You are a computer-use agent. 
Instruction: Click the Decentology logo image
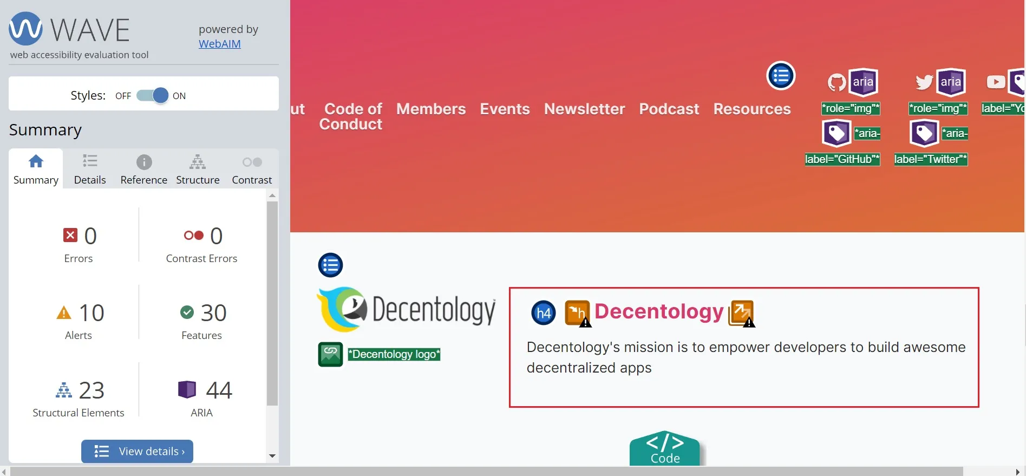click(406, 309)
